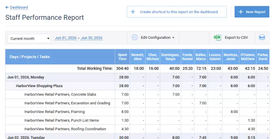Click Ibáñez total time 72:15
This screenshot has height=139, width=274.
201,68
